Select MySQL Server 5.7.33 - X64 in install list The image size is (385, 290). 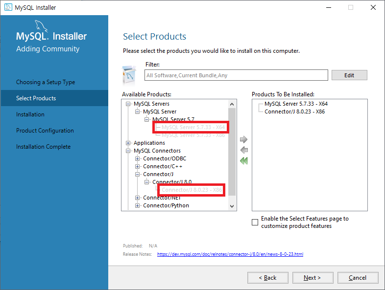(x=296, y=104)
